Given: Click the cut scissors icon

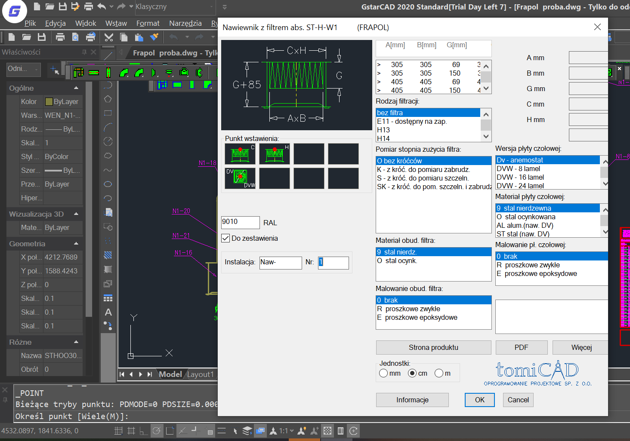Looking at the screenshot, I should tap(109, 37).
